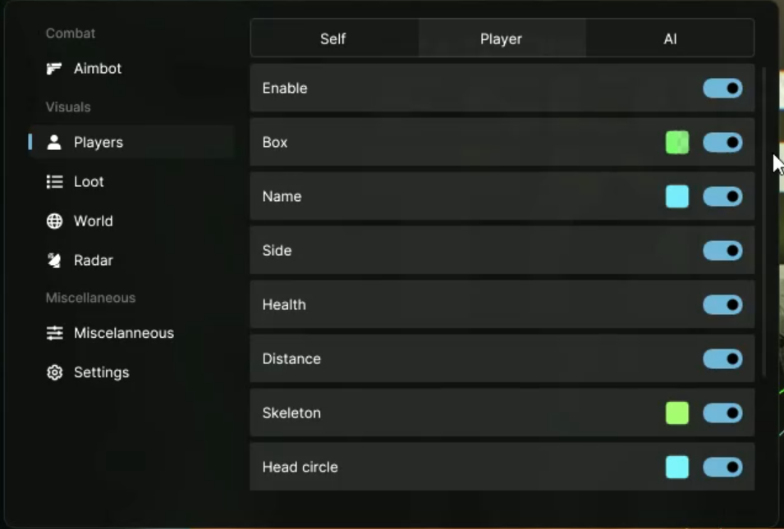Click the Miscelanneous sliders icon
This screenshot has width=784, height=529.
pyautogui.click(x=54, y=333)
